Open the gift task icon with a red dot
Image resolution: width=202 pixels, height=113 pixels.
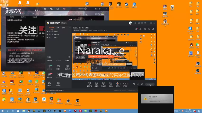[136, 29]
